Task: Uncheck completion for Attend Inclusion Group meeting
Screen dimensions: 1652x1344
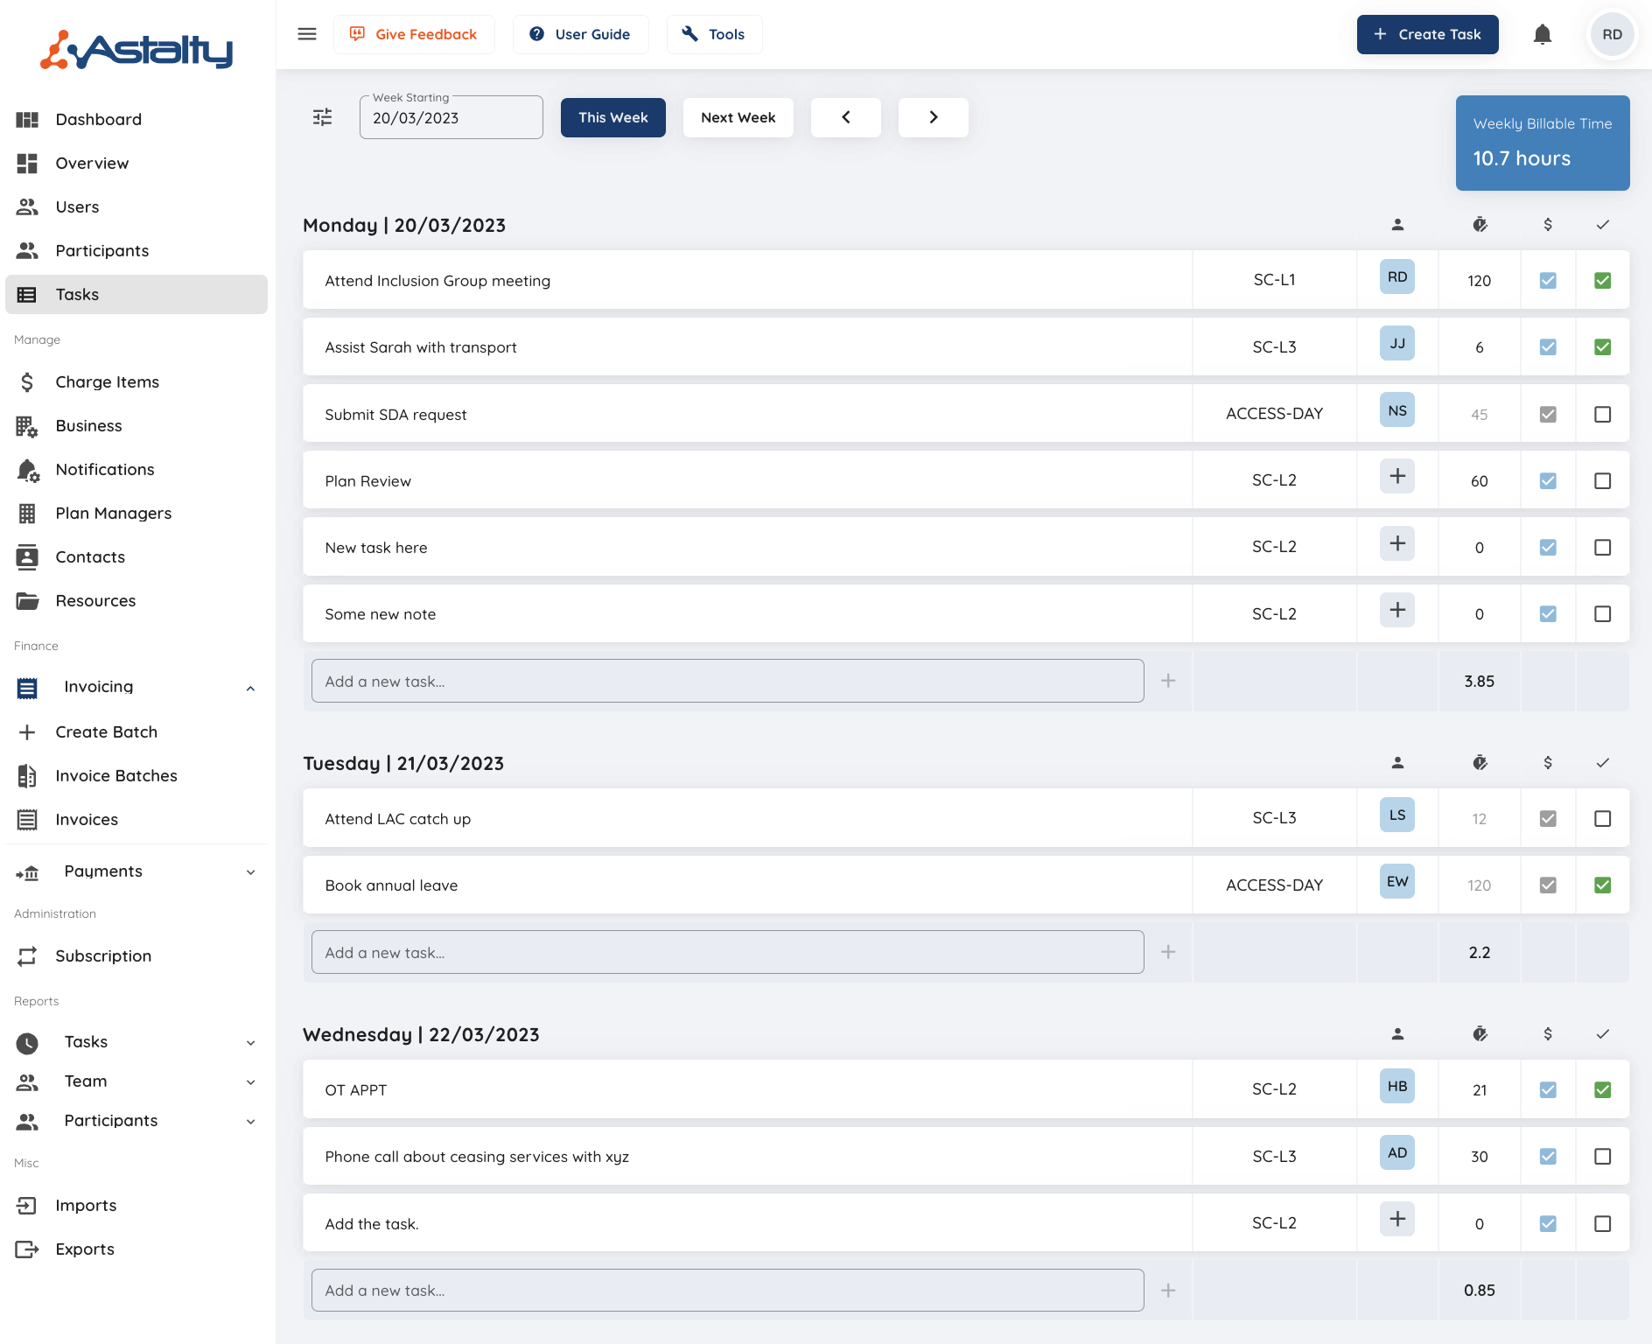Action: [x=1602, y=281]
